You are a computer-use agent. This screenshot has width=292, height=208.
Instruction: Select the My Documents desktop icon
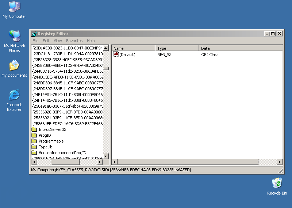(14, 68)
